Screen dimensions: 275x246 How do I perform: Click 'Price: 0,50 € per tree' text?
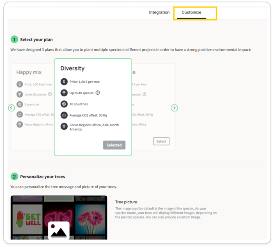(x=38, y=84)
